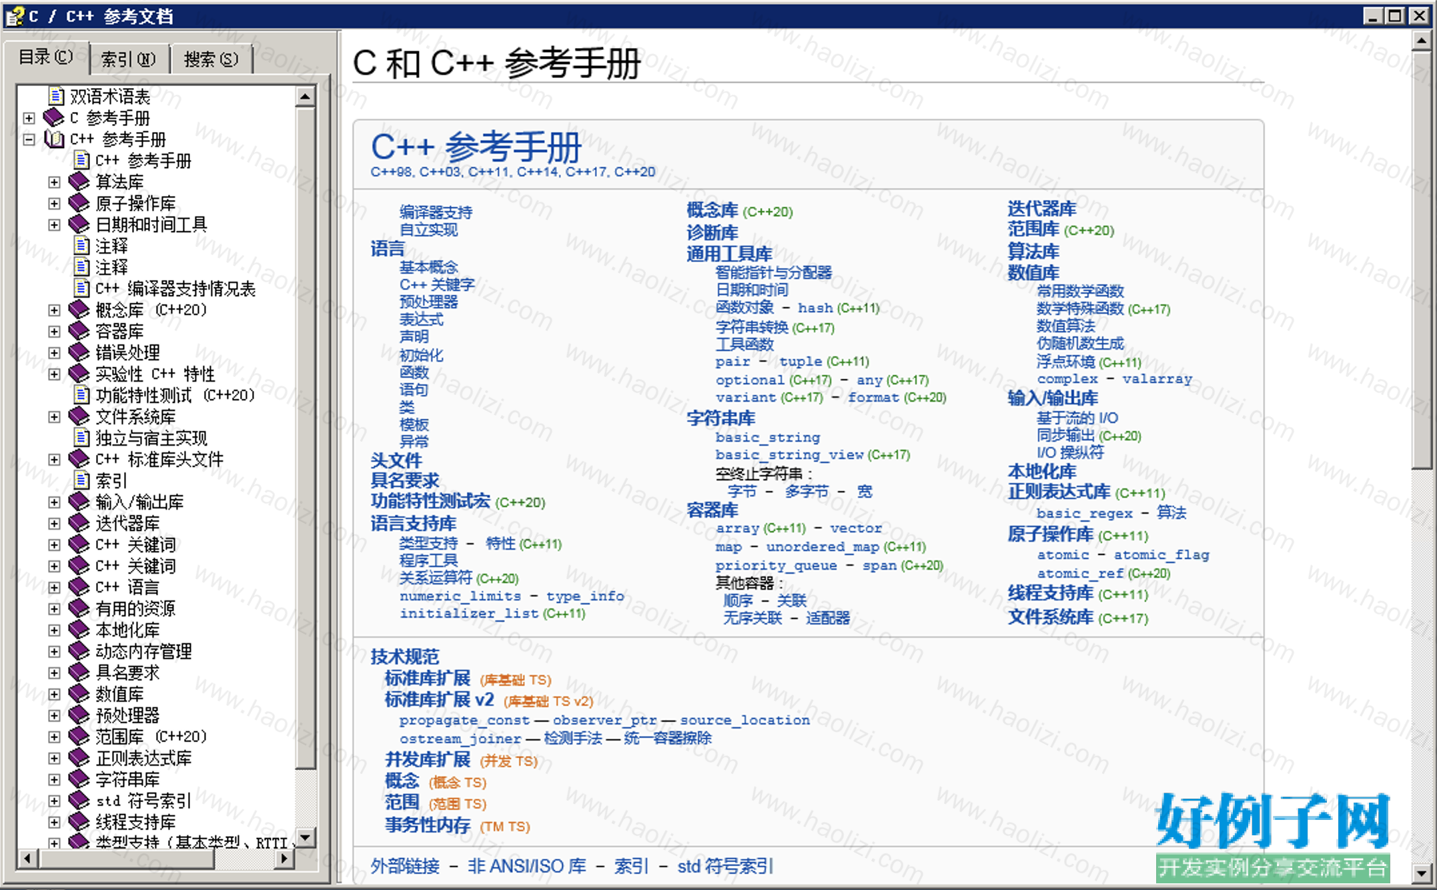
Task: Click the book icon beside 正则表达式库
Action: point(79,759)
